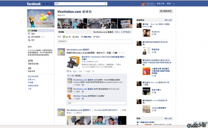Click 顯示全部 beside lower 贊助 section
Viewport: 208px width, 128px height.
pos(168,119)
